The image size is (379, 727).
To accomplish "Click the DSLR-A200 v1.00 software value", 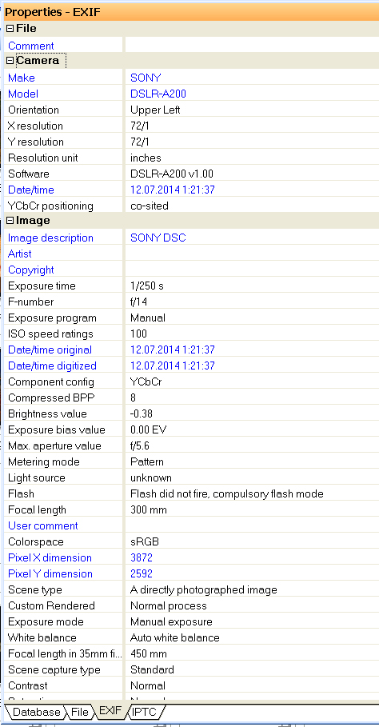I will pyautogui.click(x=172, y=174).
